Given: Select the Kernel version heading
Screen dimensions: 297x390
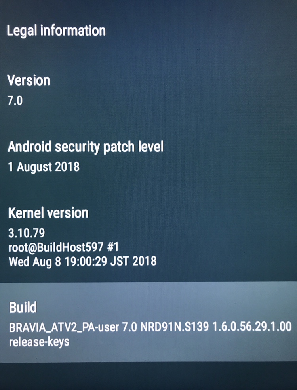Looking at the screenshot, I should (x=48, y=213).
